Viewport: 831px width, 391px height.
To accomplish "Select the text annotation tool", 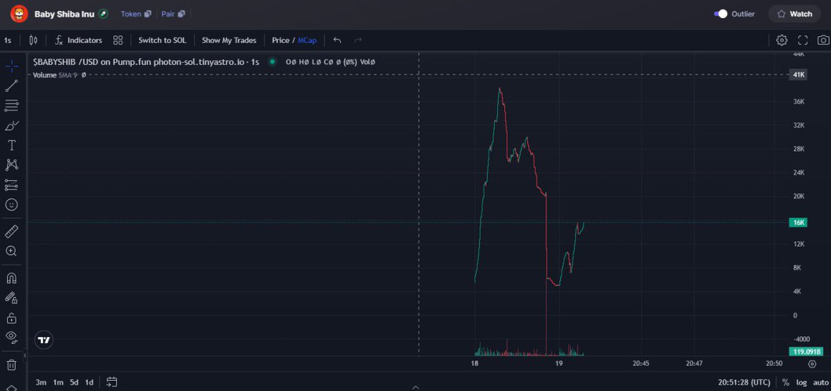I will (12, 145).
